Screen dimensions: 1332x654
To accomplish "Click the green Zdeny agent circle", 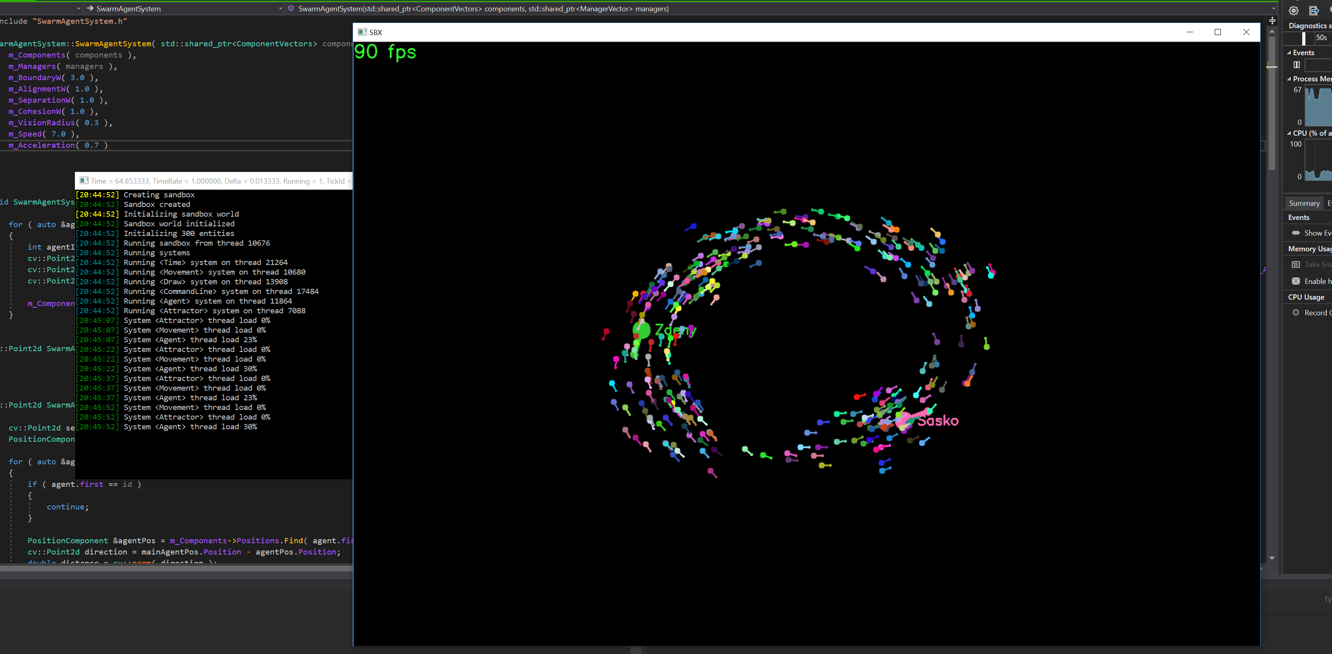I will [x=641, y=330].
